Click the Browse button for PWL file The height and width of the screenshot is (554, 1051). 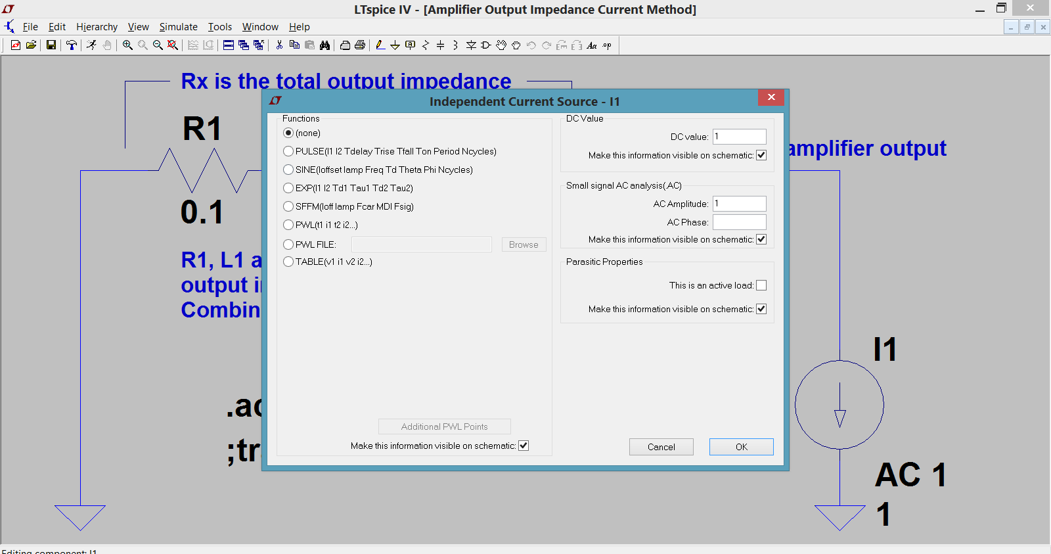click(524, 244)
